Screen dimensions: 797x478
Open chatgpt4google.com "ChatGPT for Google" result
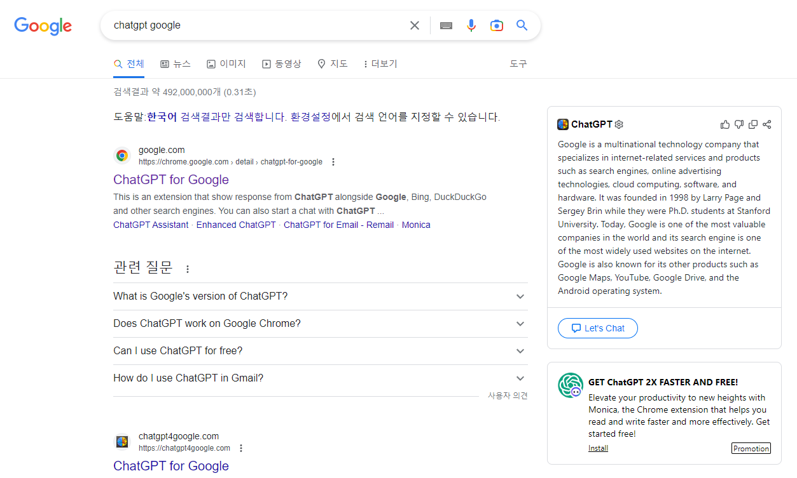click(x=171, y=466)
